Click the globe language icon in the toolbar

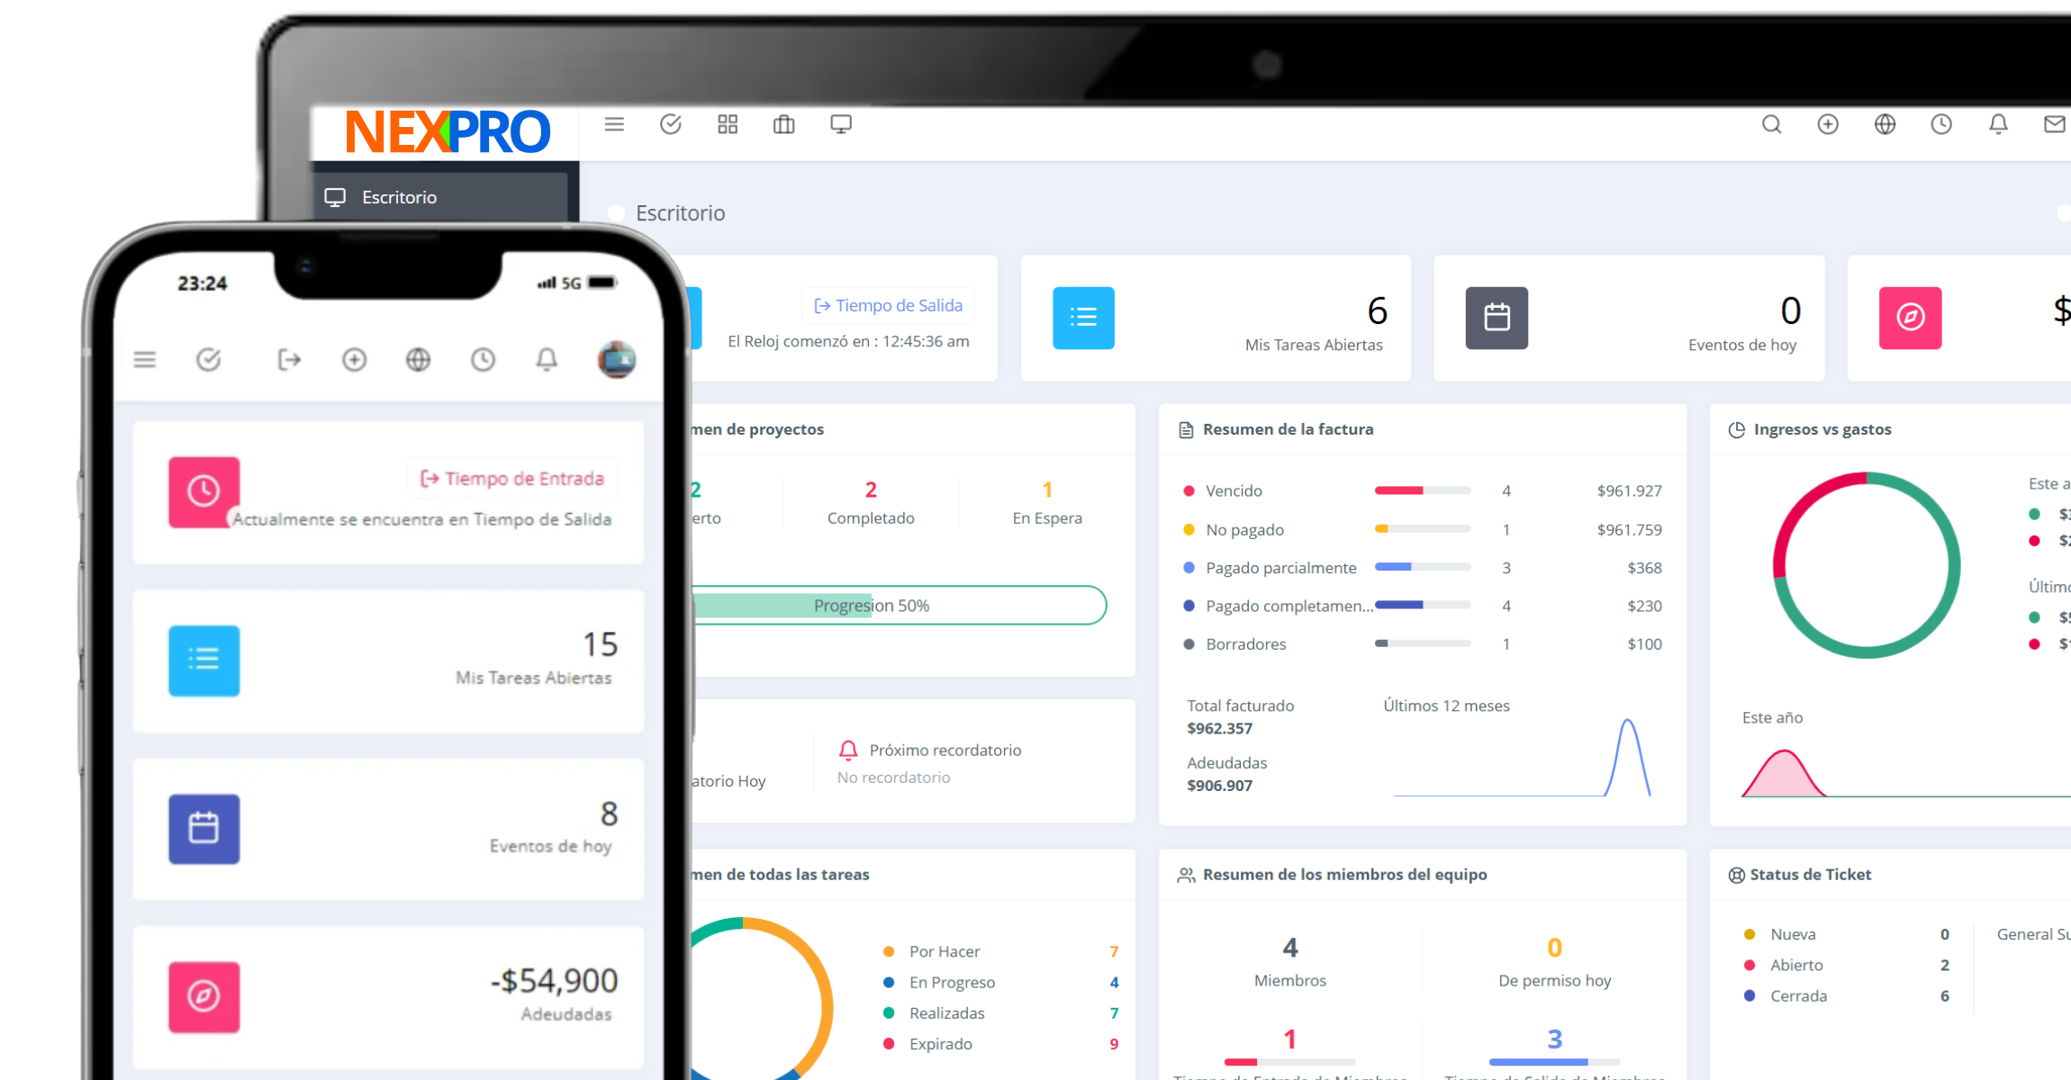coord(1885,124)
